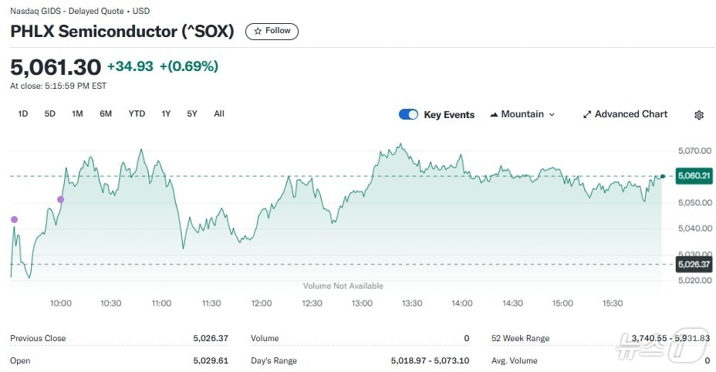Click the +34.93 price change
The image size is (716, 372).
pos(130,66)
